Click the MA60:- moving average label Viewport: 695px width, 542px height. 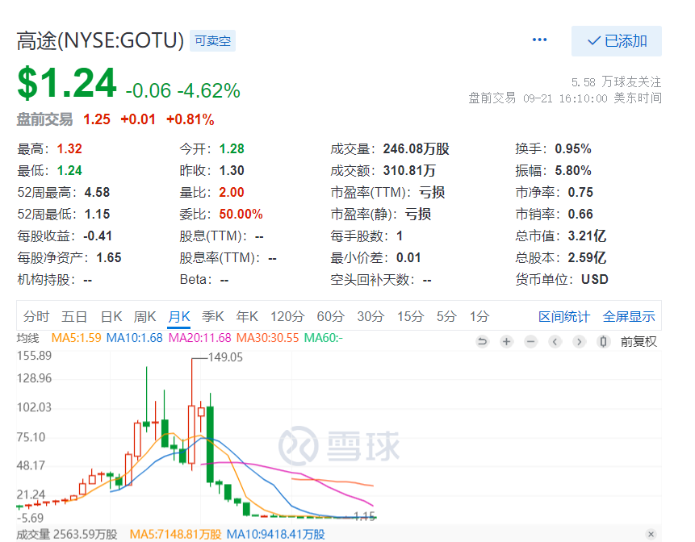(324, 338)
